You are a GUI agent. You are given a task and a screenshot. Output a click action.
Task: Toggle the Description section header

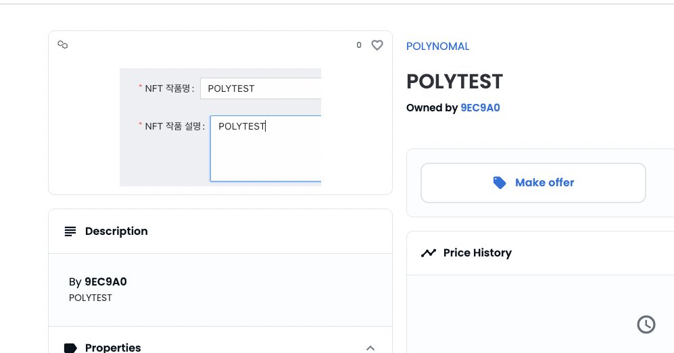pos(220,232)
